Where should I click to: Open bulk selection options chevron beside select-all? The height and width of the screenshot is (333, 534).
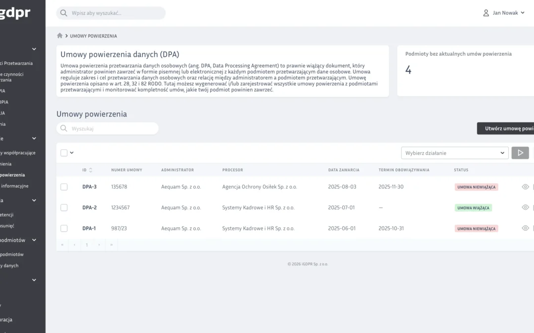click(x=72, y=153)
